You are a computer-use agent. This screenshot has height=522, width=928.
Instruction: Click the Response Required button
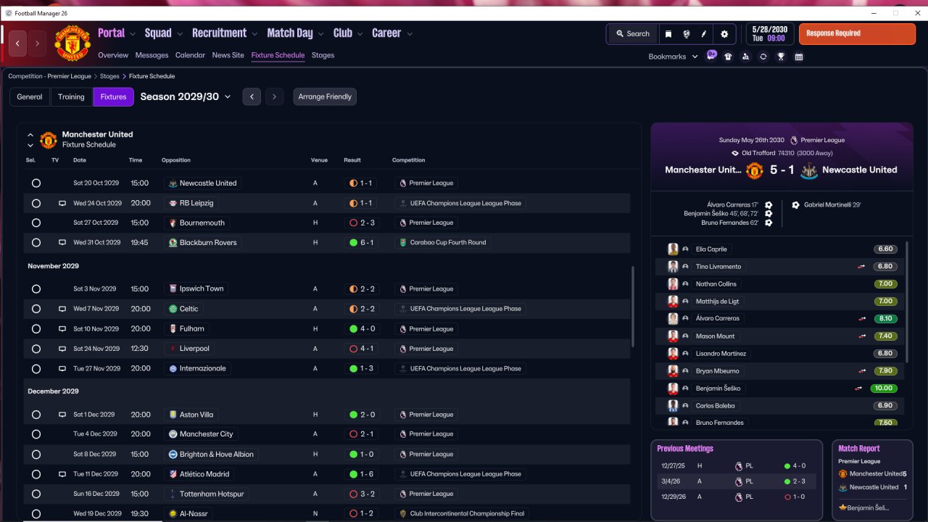[857, 33]
